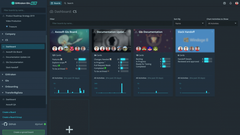Click '121 Cards' count text

(57, 55)
